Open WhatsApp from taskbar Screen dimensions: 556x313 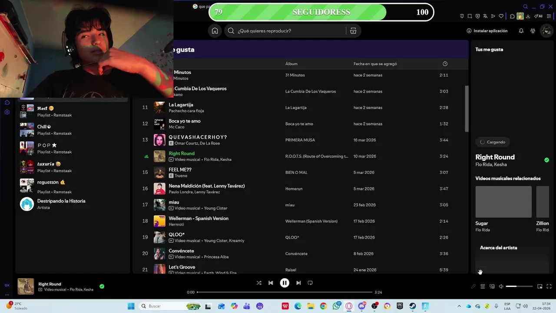click(x=336, y=306)
